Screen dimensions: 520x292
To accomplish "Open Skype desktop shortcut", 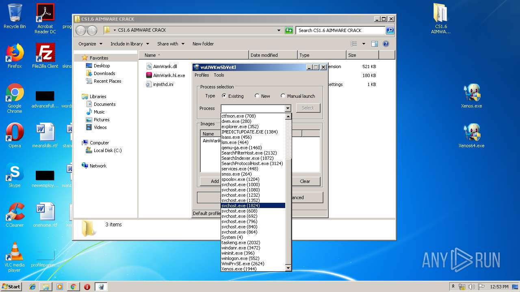I will (15, 175).
